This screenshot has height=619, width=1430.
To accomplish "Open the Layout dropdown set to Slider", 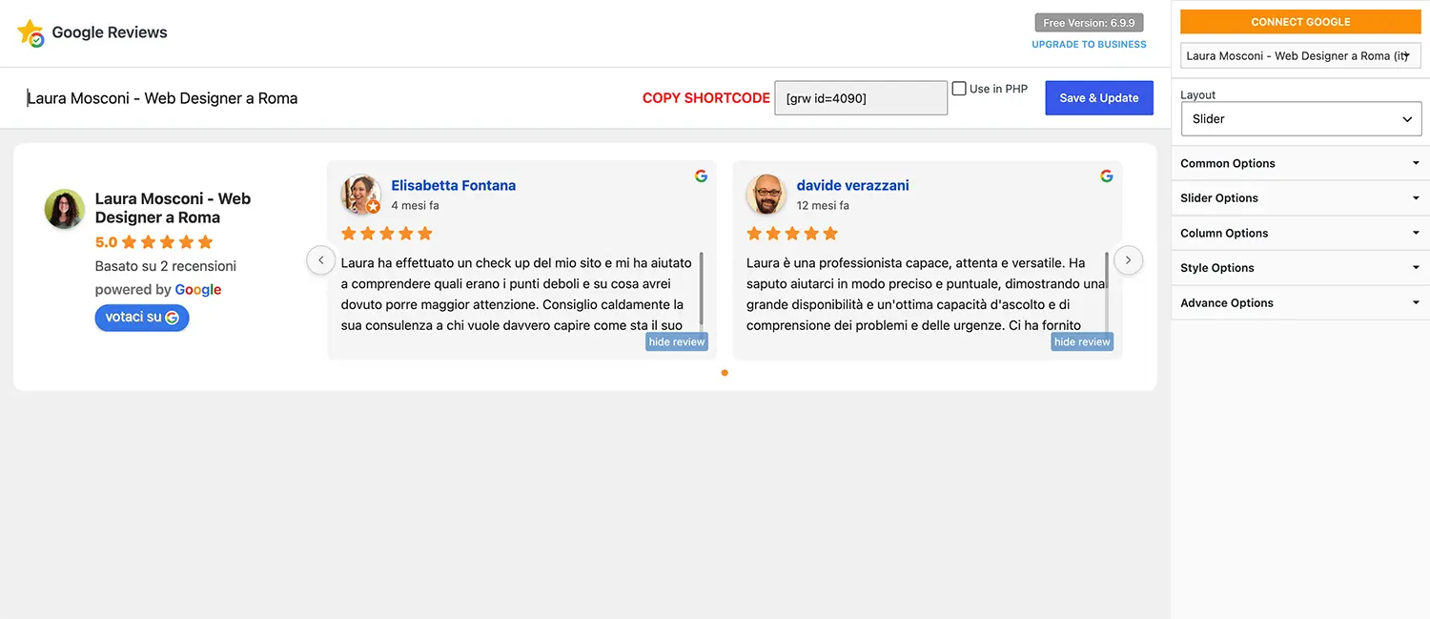I will (1301, 119).
